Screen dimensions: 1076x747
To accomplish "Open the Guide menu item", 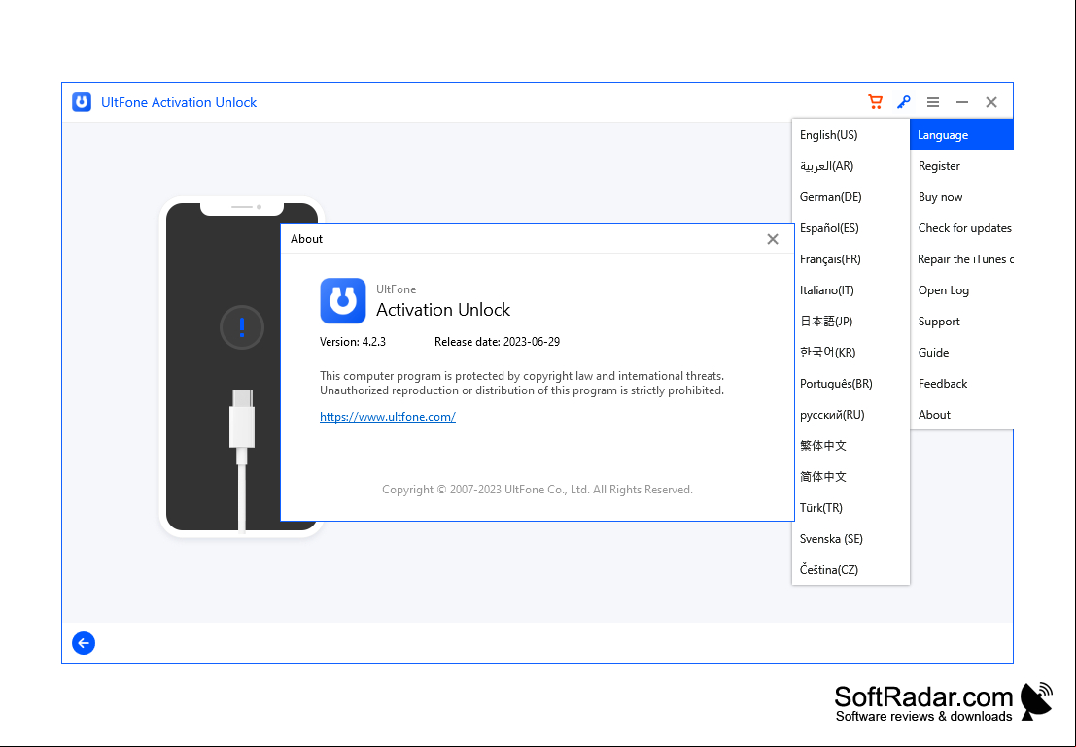I will click(x=961, y=353).
